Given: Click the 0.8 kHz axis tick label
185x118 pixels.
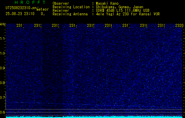Looking at the screenshot, I should pos(2,83).
